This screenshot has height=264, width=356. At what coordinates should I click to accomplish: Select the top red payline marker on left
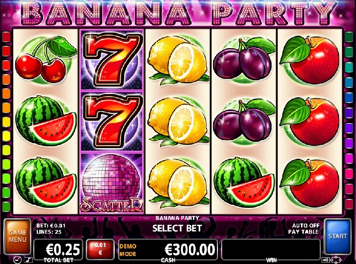pos(6,37)
